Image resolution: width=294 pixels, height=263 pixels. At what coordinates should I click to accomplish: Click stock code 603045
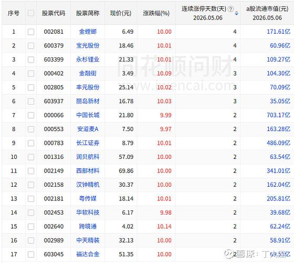click(x=54, y=255)
